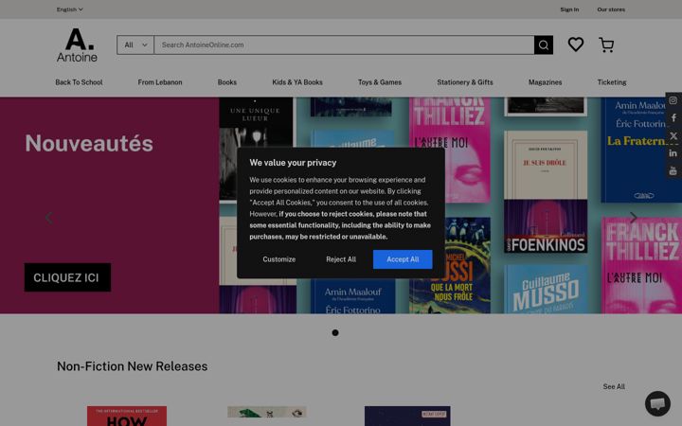Open the YouTube sidebar icon
Screen dimensions: 682x426
tap(673, 170)
